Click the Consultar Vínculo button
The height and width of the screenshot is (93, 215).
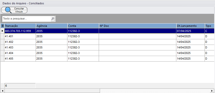[x=14, y=10]
